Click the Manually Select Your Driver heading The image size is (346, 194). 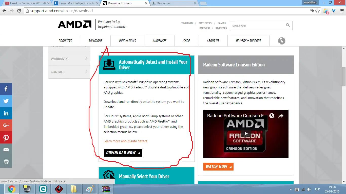pos(144,176)
